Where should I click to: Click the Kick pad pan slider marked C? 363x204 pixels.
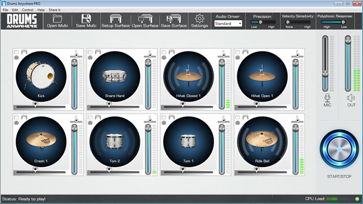[76, 56]
